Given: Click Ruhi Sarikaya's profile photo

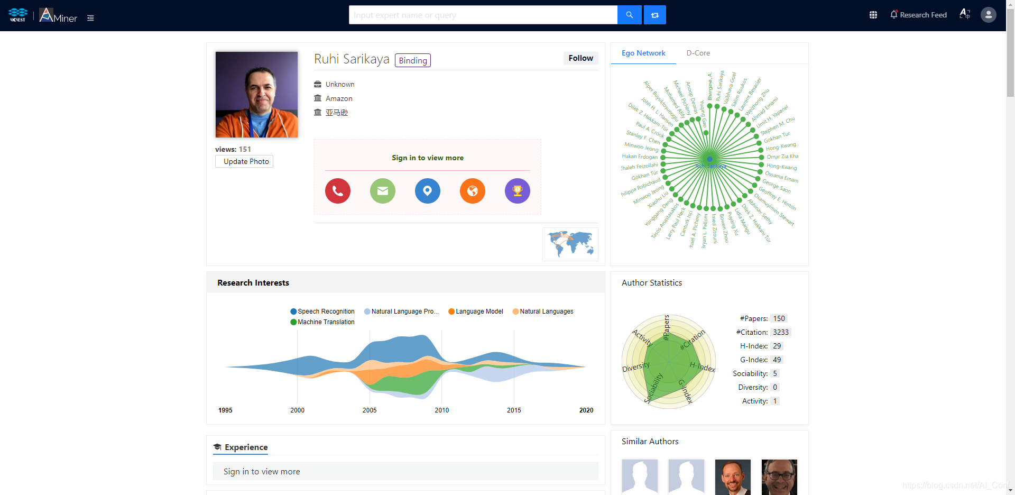Looking at the screenshot, I should click(256, 95).
